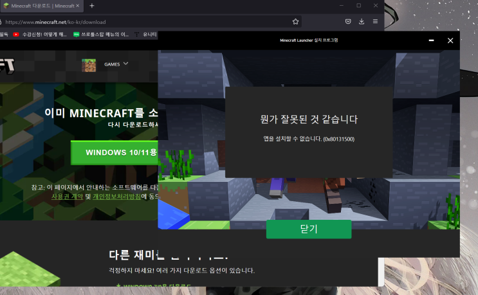
Task: Open the Firefox downloads panel
Action: pyautogui.click(x=362, y=22)
